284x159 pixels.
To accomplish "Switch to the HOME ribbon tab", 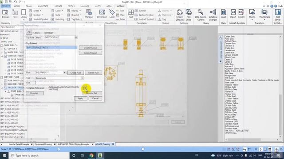I will [17, 6].
